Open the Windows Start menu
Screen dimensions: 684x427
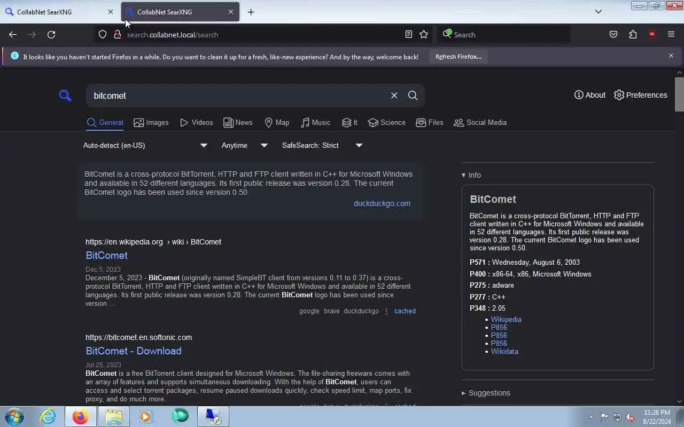[x=14, y=416]
